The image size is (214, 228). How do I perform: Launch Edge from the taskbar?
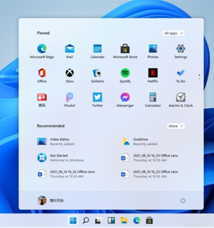click(x=136, y=220)
